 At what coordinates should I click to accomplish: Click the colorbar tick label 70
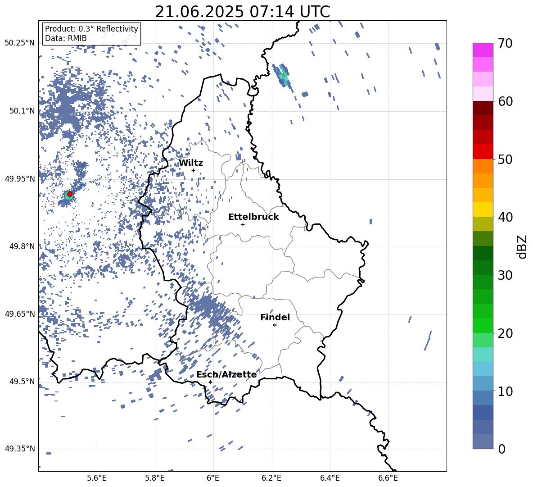[x=505, y=44]
